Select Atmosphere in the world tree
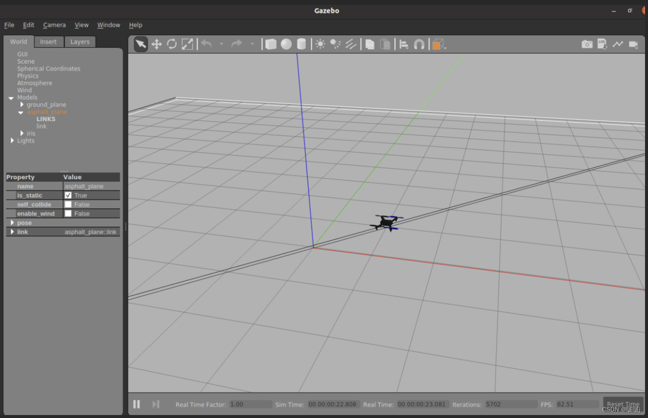This screenshot has height=418, width=648. (35, 83)
